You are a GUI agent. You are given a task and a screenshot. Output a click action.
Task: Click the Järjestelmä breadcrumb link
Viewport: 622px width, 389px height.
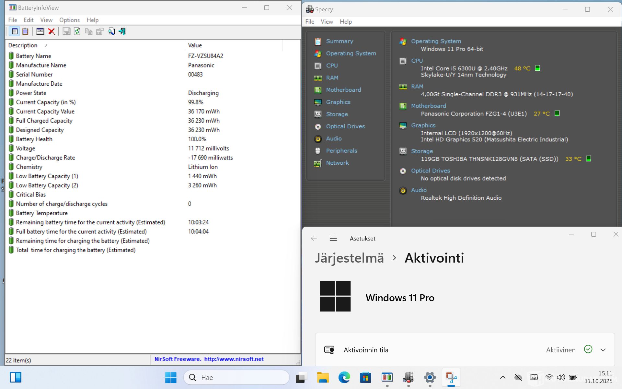click(x=349, y=258)
